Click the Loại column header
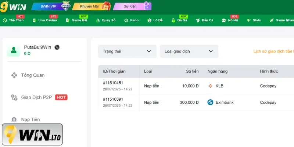Image resolution: width=294 pixels, height=147 pixels. [148, 71]
